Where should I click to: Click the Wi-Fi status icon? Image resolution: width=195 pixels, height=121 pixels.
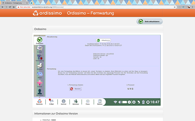[115, 102]
